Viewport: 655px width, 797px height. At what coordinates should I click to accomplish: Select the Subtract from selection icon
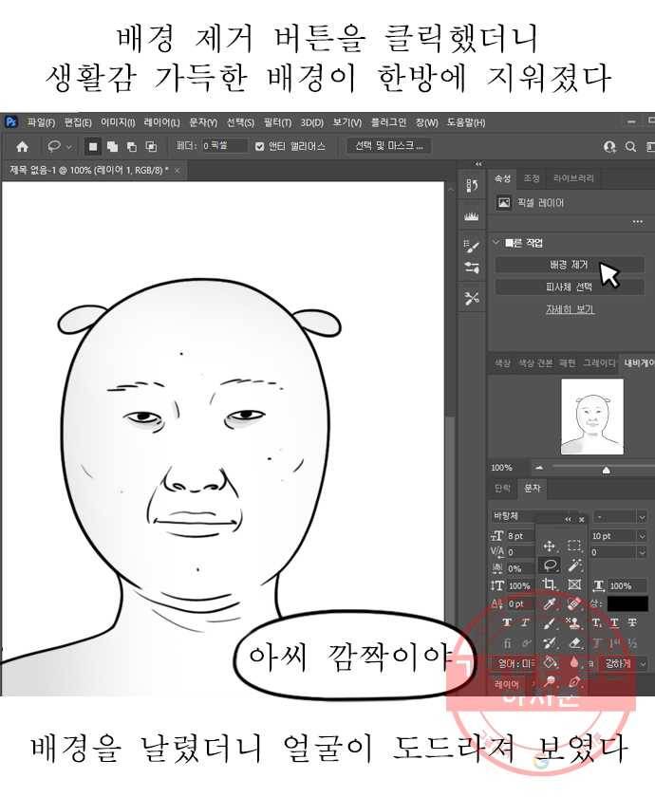pyautogui.click(x=132, y=147)
